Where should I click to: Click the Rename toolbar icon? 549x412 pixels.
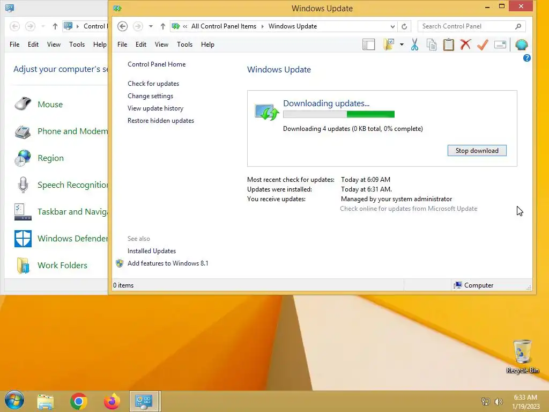click(x=500, y=45)
